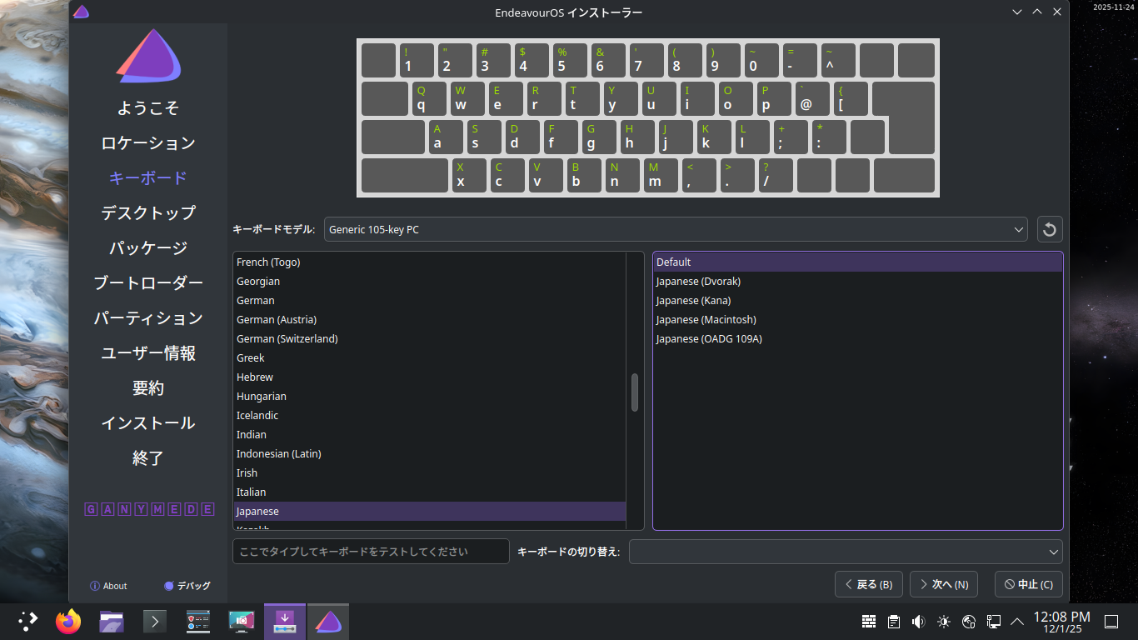Click the 戻る (B) back button
1138x640 pixels.
coord(869,584)
